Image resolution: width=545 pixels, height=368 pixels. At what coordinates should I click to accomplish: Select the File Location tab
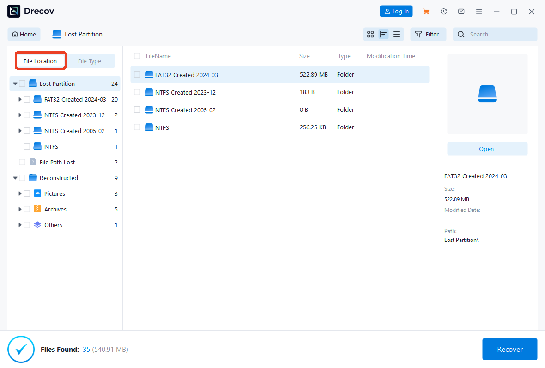point(40,61)
